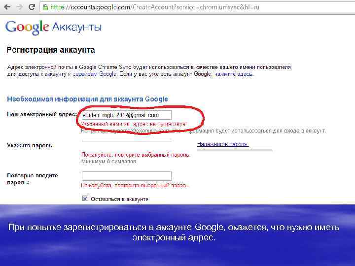Click the password strength indicator bar
Screen dimensions: 355x266
tap(235, 150)
